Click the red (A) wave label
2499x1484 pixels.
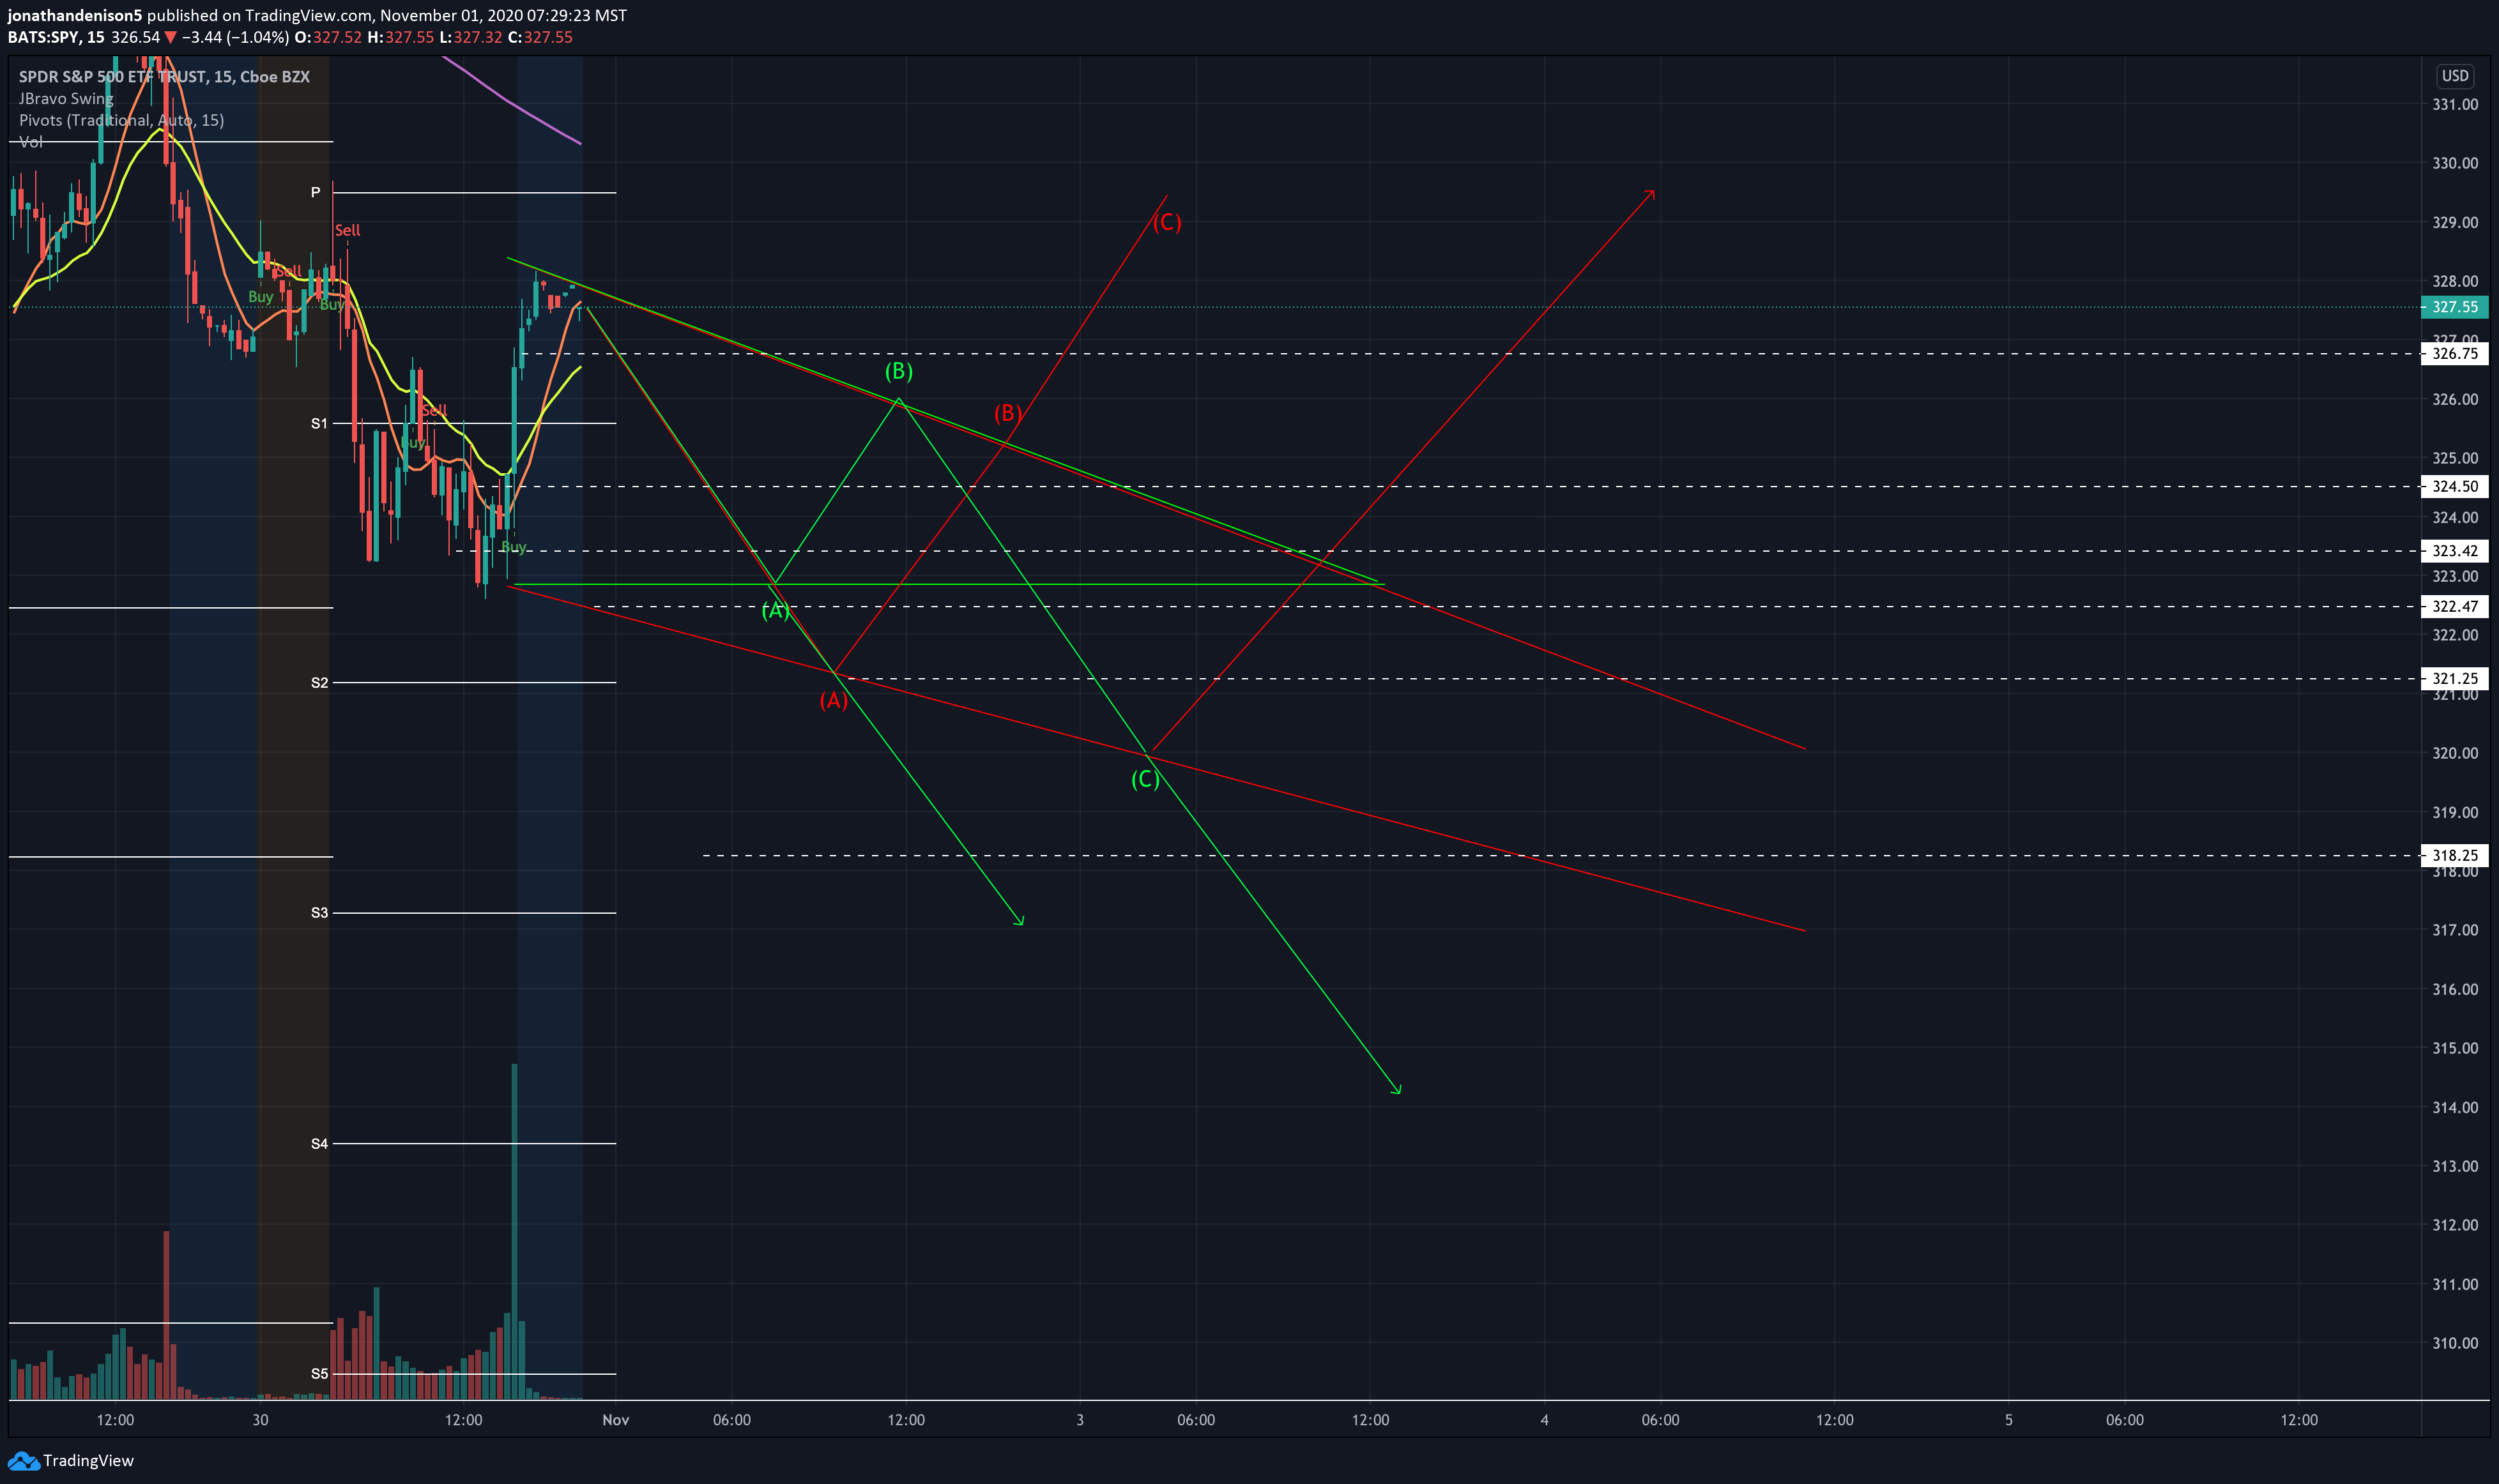click(834, 700)
